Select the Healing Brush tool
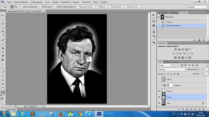The width and height of the screenshot is (209, 117). point(3,40)
